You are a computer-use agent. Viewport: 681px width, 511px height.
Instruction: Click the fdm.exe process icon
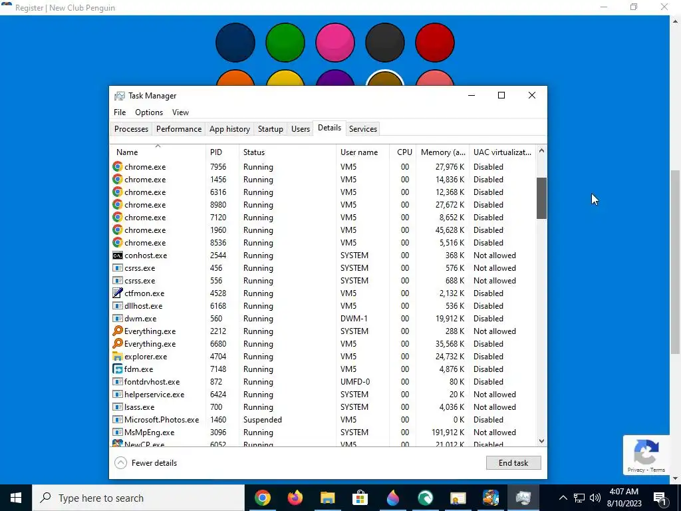point(117,369)
